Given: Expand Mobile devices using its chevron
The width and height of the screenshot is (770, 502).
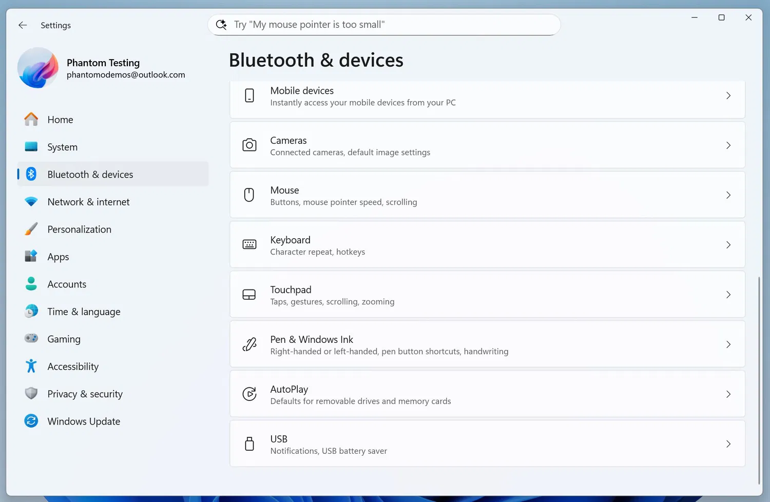Looking at the screenshot, I should (x=728, y=95).
